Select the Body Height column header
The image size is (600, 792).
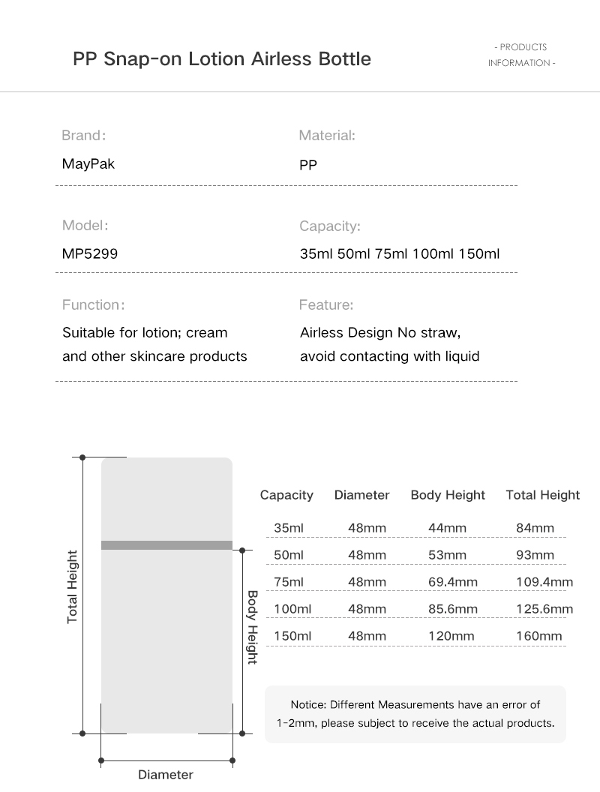[x=448, y=496]
